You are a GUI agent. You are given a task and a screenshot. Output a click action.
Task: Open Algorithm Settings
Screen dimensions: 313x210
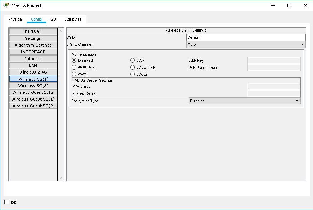coord(33,45)
